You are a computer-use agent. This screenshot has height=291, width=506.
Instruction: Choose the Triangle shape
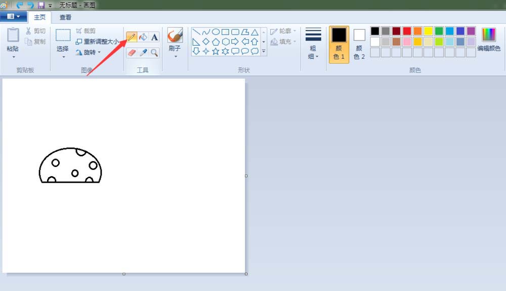[x=255, y=32]
